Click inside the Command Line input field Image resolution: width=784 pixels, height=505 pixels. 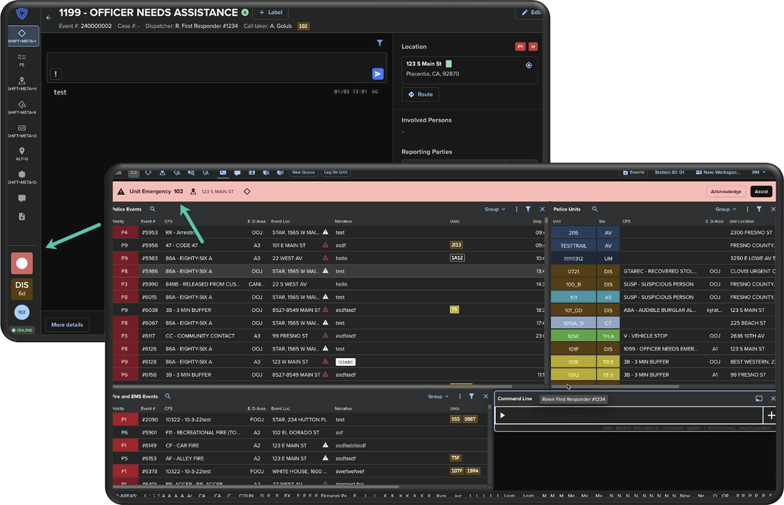coord(628,415)
